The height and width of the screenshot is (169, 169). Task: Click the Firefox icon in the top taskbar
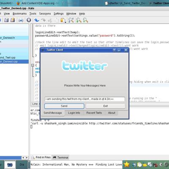18,3
